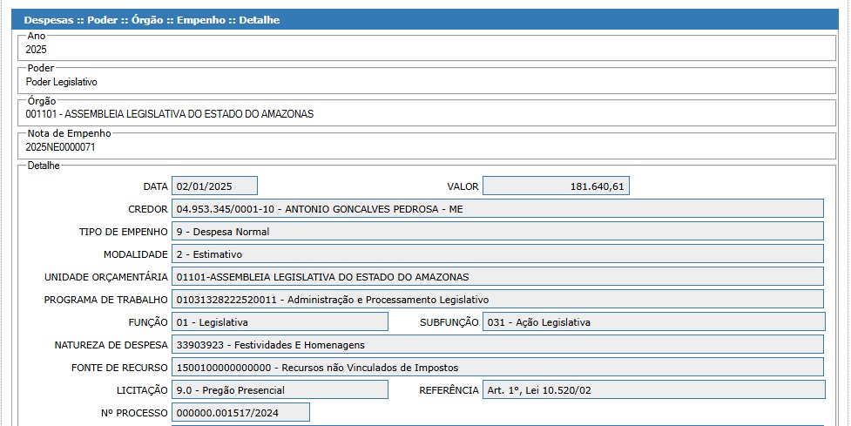Click the VALOR field with 181.640,61
This screenshot has height=426, width=851.
(x=556, y=186)
